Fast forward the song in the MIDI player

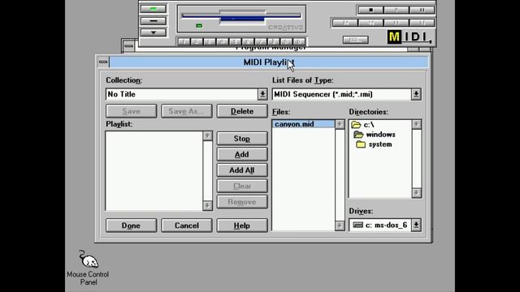tap(396, 23)
